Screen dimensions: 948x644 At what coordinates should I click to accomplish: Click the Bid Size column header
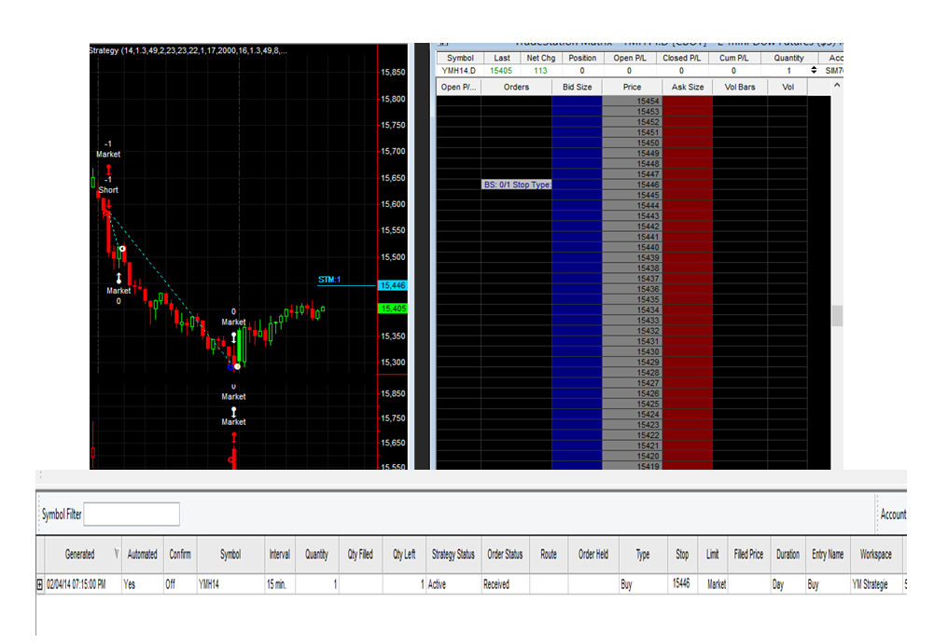[x=578, y=87]
